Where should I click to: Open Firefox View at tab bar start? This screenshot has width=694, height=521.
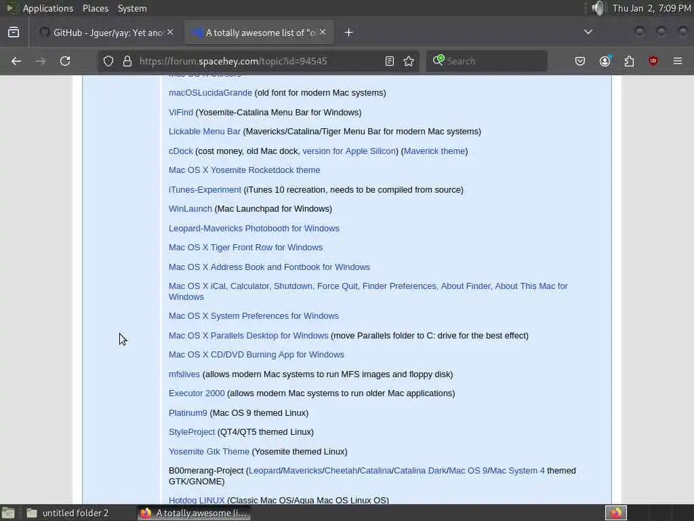pyautogui.click(x=14, y=33)
